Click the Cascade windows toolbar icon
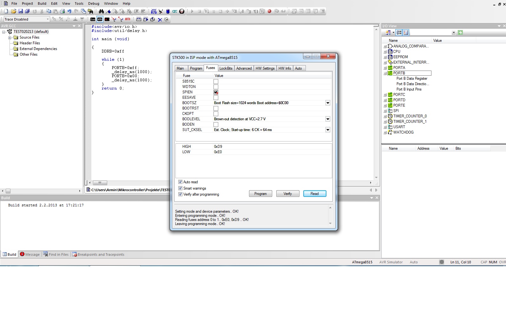 [83, 11]
